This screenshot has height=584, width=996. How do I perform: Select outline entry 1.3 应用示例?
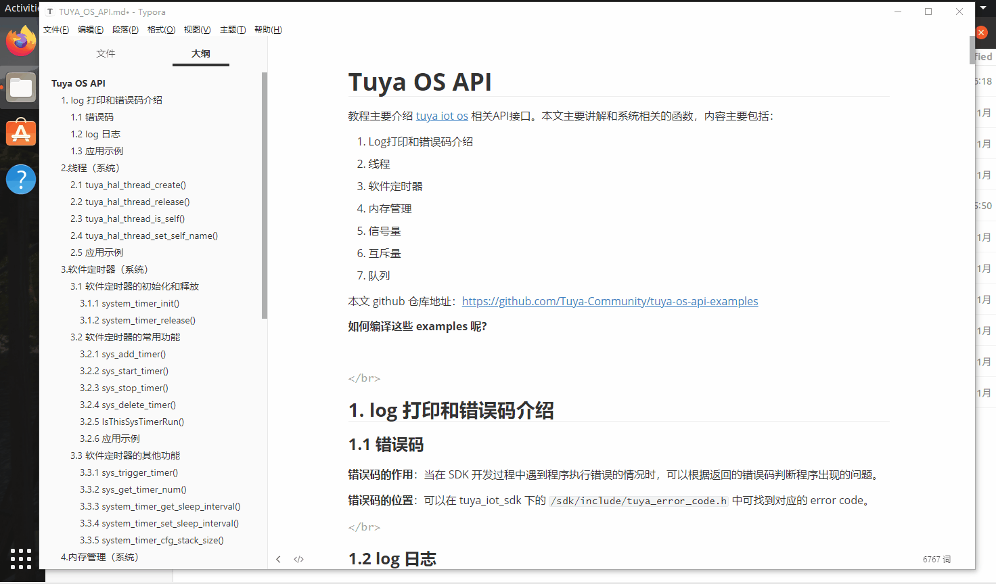coord(97,151)
